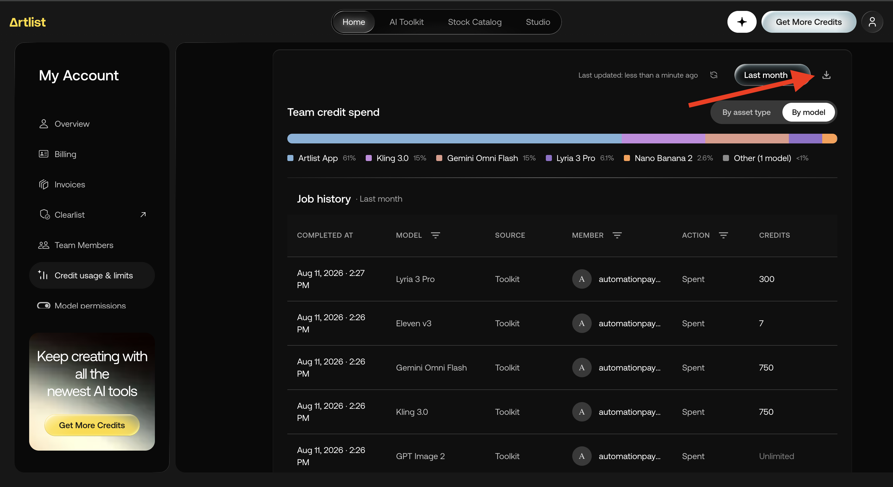Click the Nano Banana 2 legend swatch
The width and height of the screenshot is (893, 487).
626,158
